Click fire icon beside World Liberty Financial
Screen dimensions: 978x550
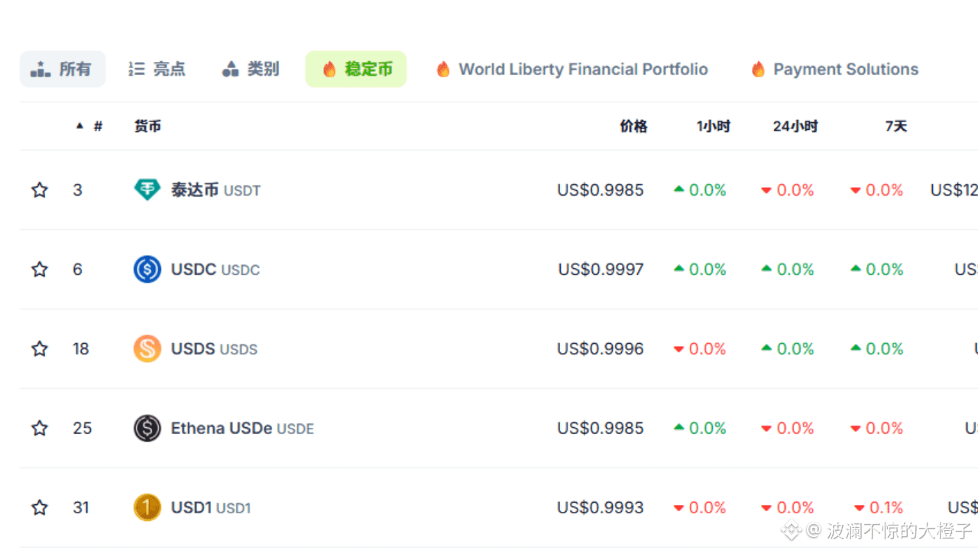(x=443, y=70)
